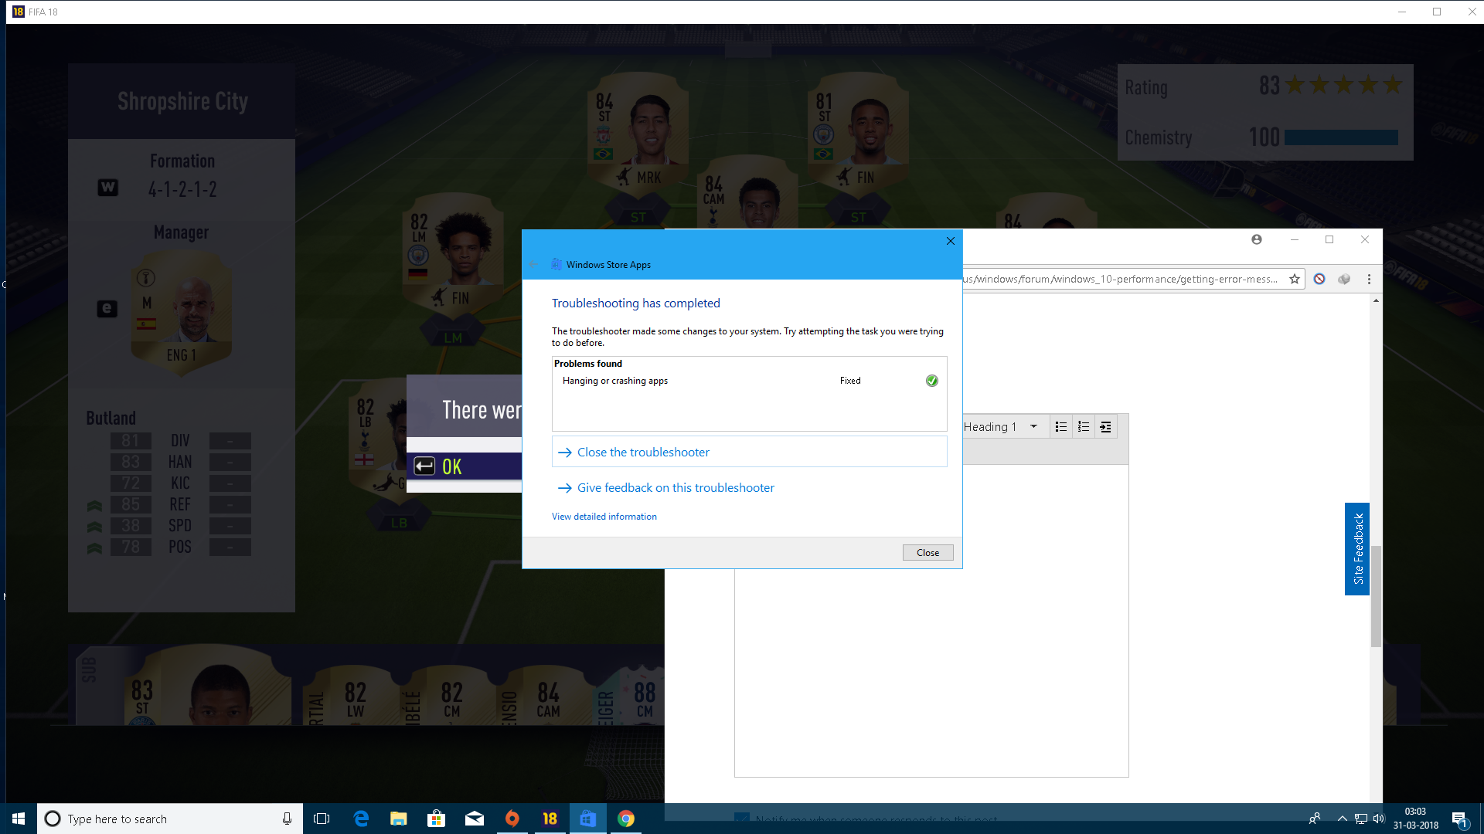Increase indent in forum editor toolbar
Viewport: 1484px width, 834px height.
pos(1105,426)
